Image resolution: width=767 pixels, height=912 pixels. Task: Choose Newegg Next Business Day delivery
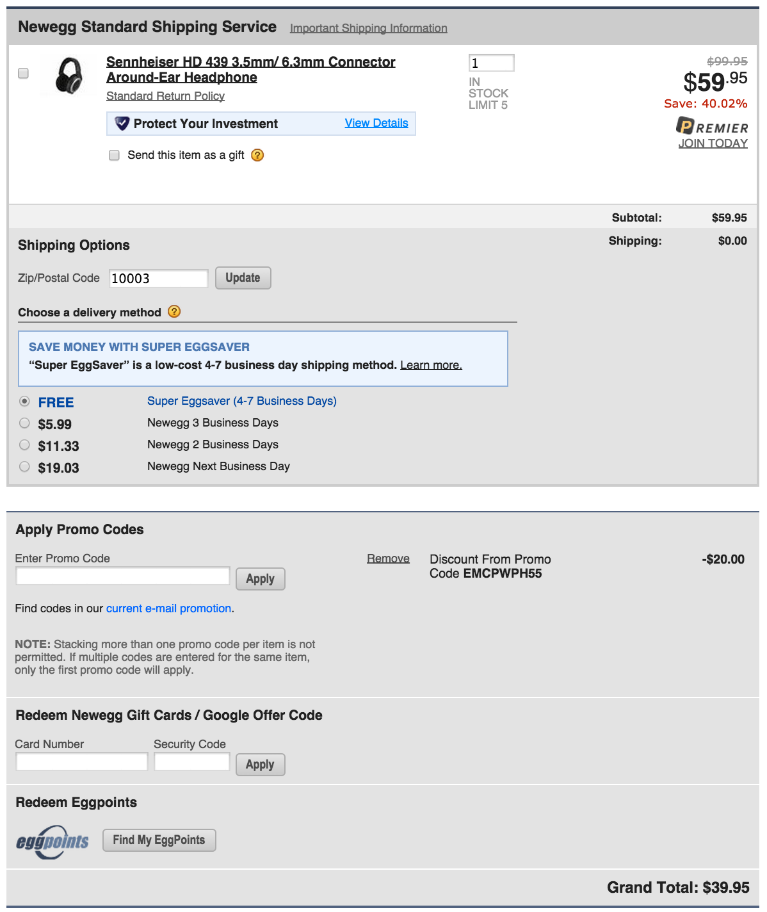[24, 466]
